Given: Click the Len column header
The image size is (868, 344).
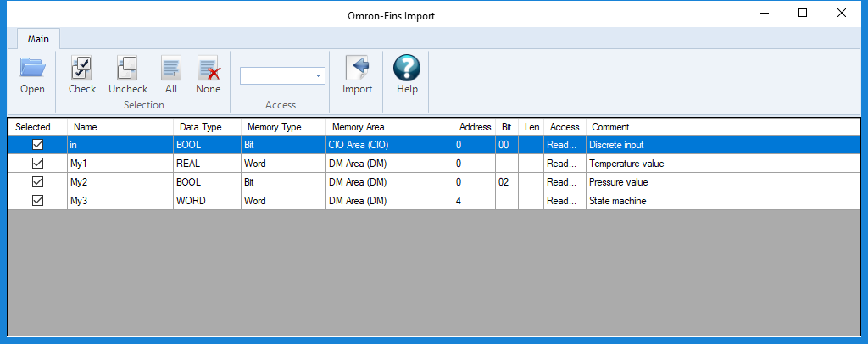Looking at the screenshot, I should click(531, 126).
